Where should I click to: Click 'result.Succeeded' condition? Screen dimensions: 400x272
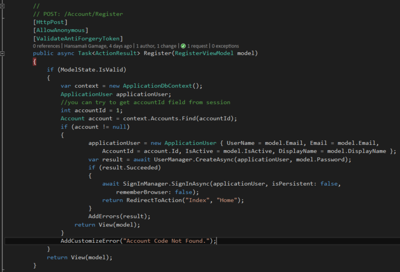coord(130,168)
